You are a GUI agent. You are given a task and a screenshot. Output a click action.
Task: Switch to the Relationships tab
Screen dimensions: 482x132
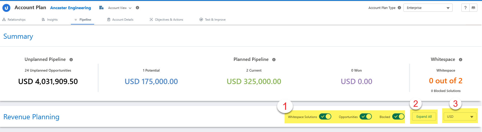(x=14, y=20)
